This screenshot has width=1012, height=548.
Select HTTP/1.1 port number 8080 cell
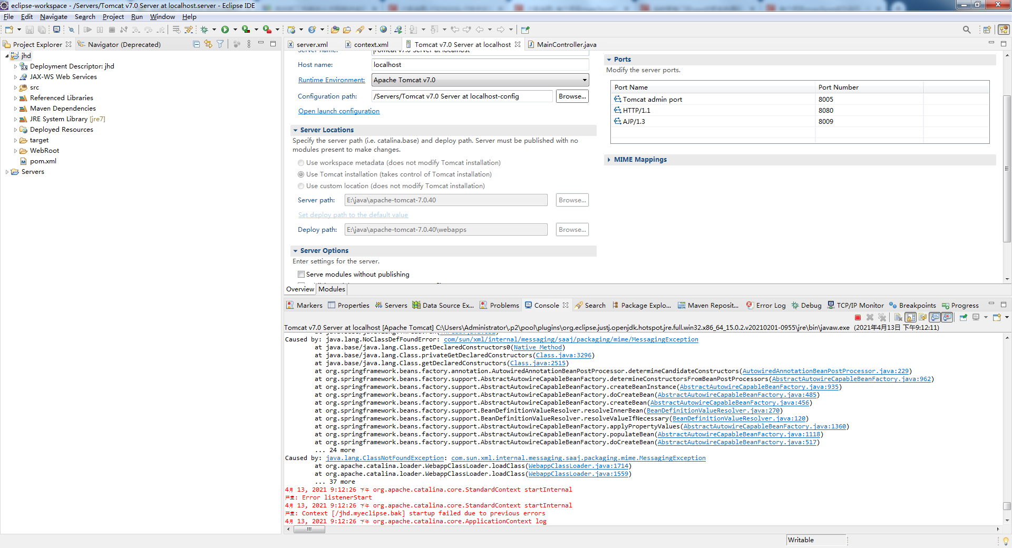coord(869,111)
